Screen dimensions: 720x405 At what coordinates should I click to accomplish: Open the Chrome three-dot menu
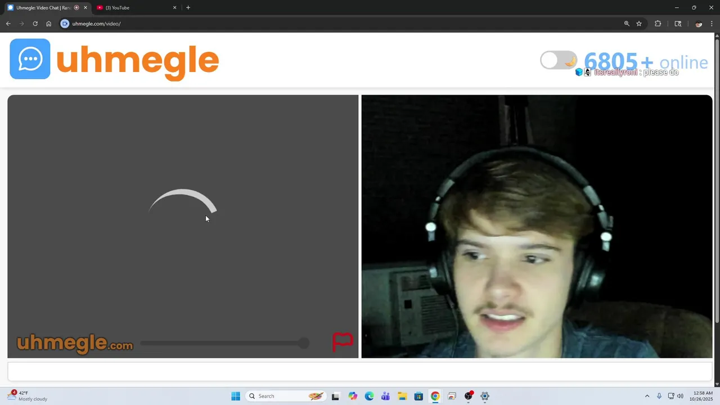point(712,24)
